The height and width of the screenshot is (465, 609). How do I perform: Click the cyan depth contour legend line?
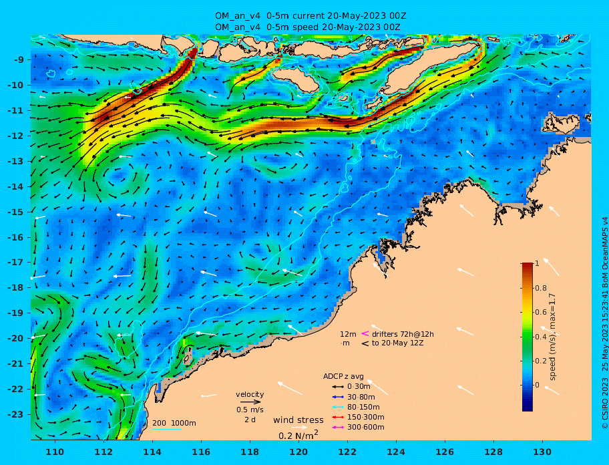tap(167, 429)
